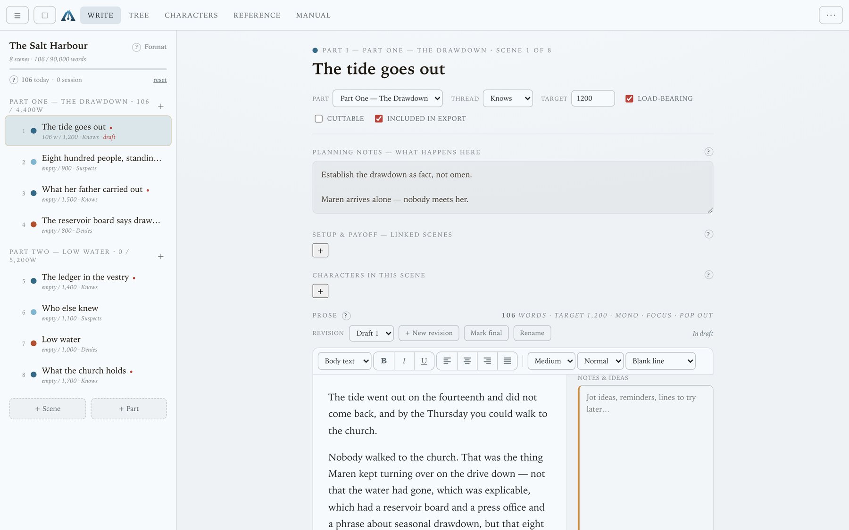Select scene 'The ledger in the vestry'
The width and height of the screenshot is (849, 530).
88,281
